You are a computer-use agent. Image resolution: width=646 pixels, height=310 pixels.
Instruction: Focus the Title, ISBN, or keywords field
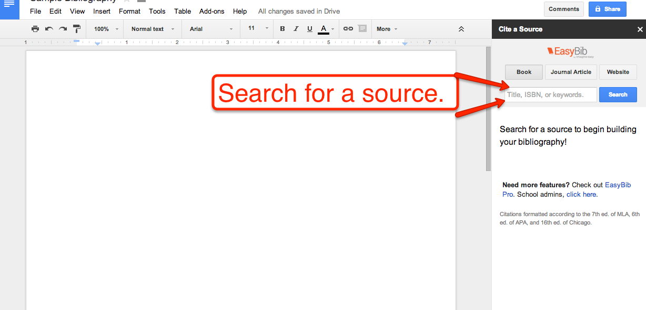(x=551, y=94)
